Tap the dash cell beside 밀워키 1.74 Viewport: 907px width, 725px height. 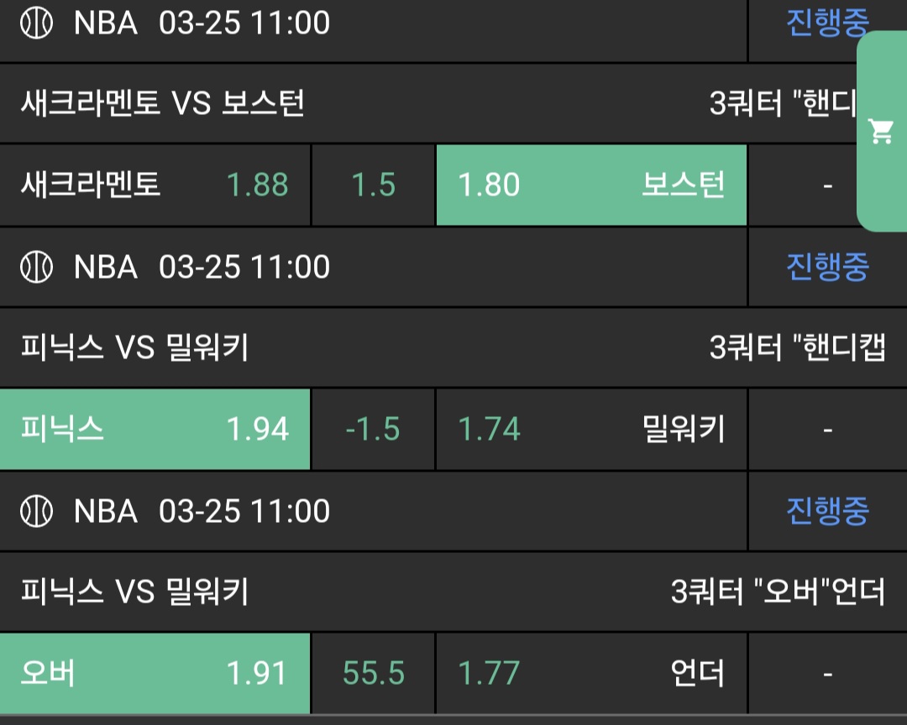point(827,429)
